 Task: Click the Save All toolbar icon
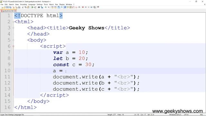pos(10,7)
